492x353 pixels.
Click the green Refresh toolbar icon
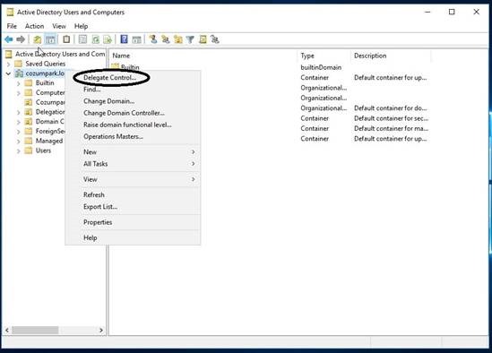point(95,39)
